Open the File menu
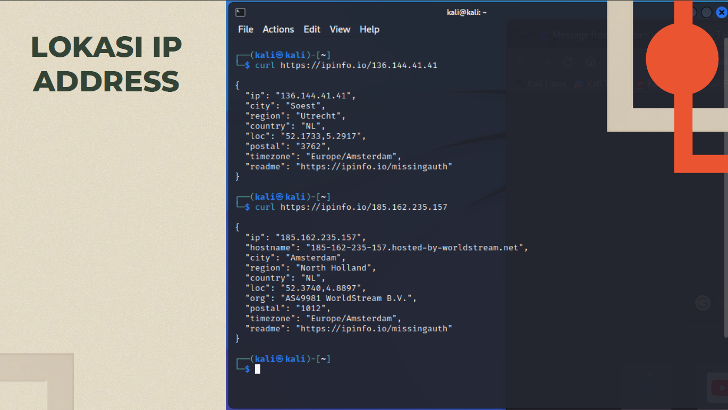The height and width of the screenshot is (410, 728). [x=246, y=29]
